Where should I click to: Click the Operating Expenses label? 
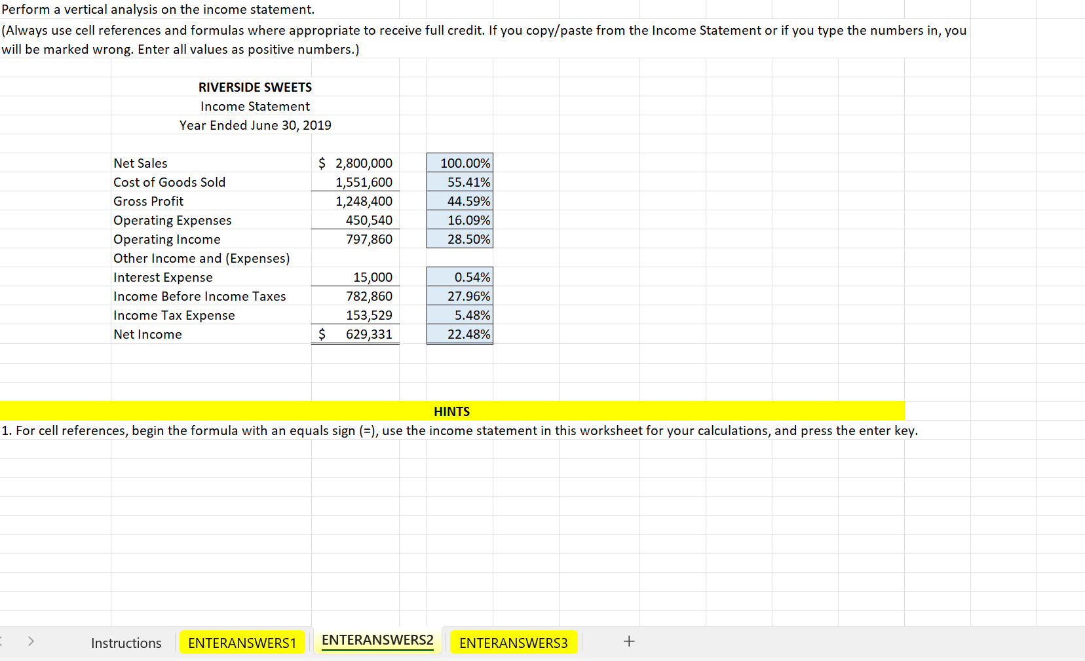pos(172,220)
